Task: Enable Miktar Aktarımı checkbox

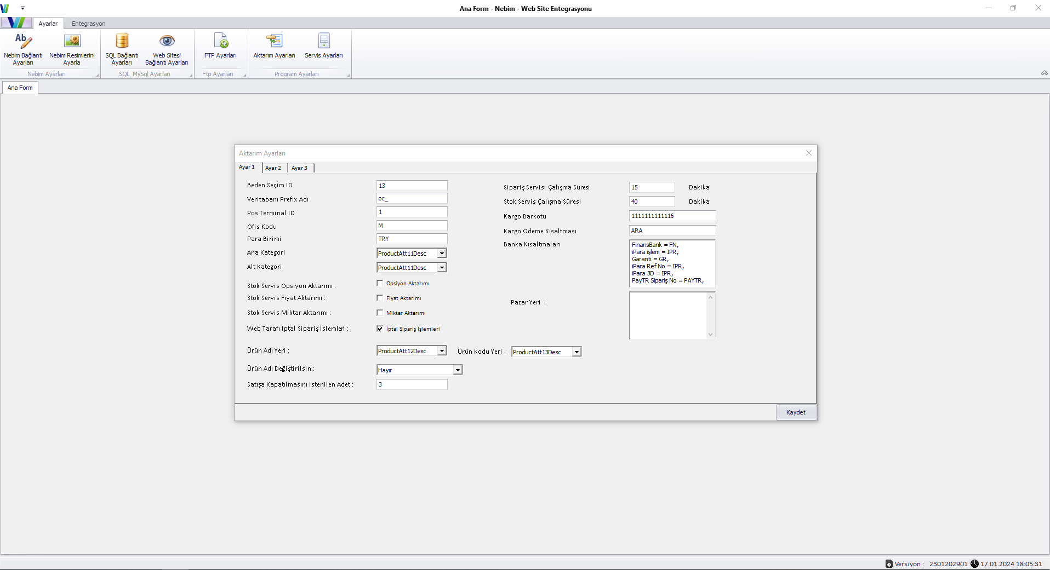Action: (x=380, y=313)
